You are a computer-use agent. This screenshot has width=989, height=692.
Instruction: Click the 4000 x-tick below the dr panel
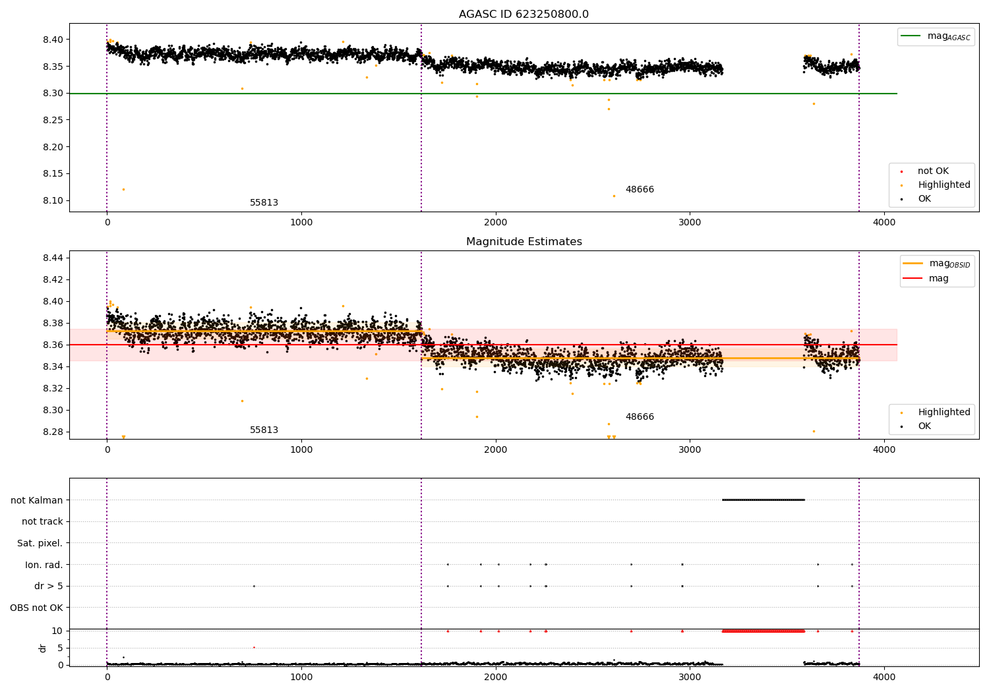point(884,677)
